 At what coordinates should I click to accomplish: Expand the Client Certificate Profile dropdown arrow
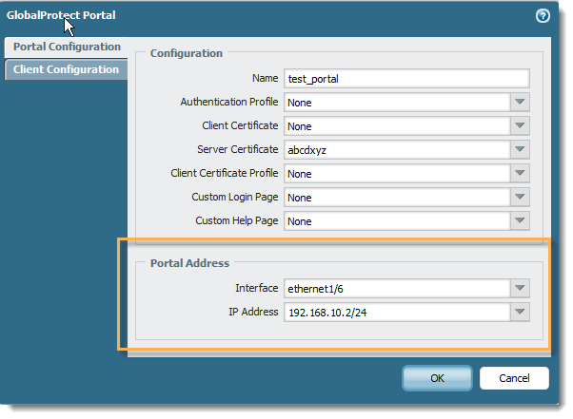click(x=520, y=173)
